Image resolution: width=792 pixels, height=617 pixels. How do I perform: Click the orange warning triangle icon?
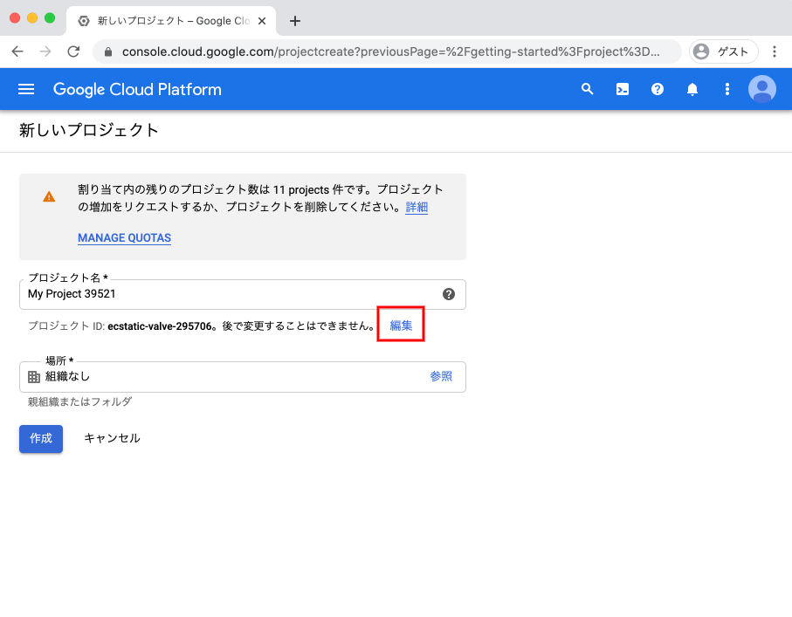tap(49, 197)
